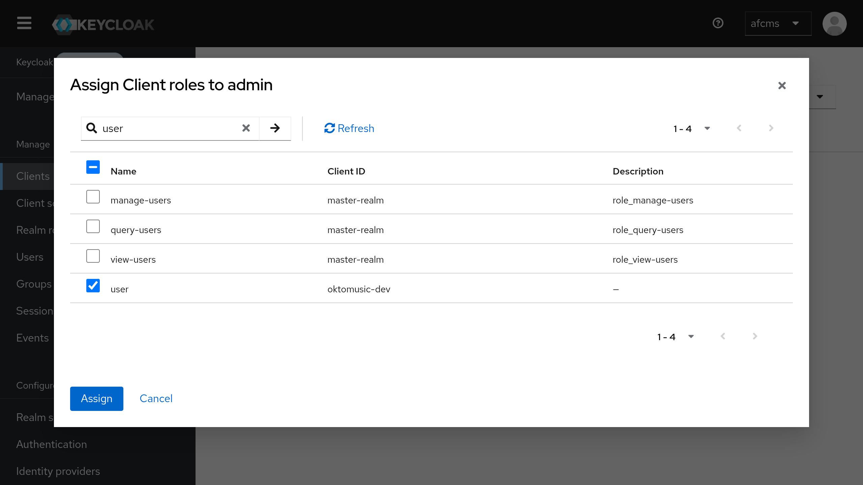Toggle the select-all checkbox in the header
863x485 pixels.
pyautogui.click(x=93, y=167)
